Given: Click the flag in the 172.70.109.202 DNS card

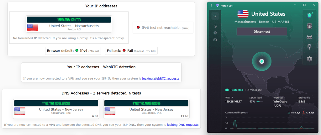Looking at the screenshot, I should click(x=20, y=111).
